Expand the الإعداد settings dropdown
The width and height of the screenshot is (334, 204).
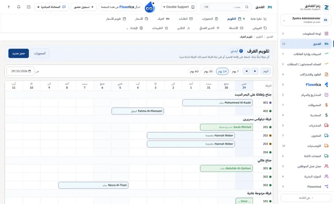[x=135, y=28]
